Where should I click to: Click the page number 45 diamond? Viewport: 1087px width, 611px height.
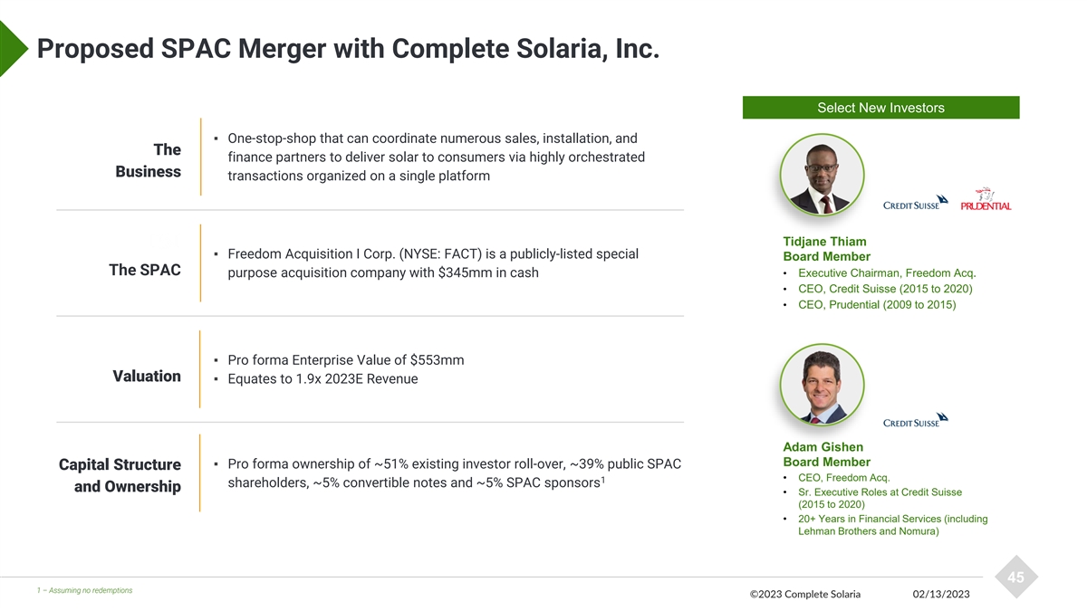(1015, 578)
